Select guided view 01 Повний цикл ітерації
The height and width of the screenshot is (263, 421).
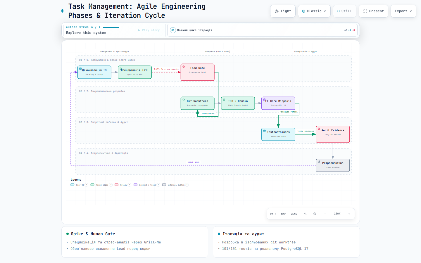coord(262,30)
